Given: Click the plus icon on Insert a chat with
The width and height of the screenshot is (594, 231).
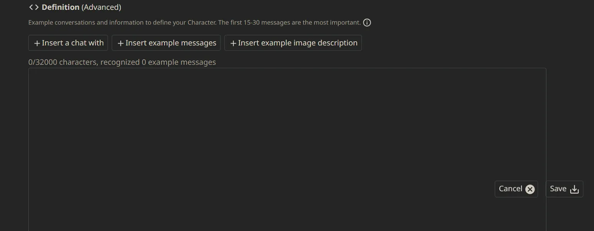Looking at the screenshot, I should coord(37,44).
